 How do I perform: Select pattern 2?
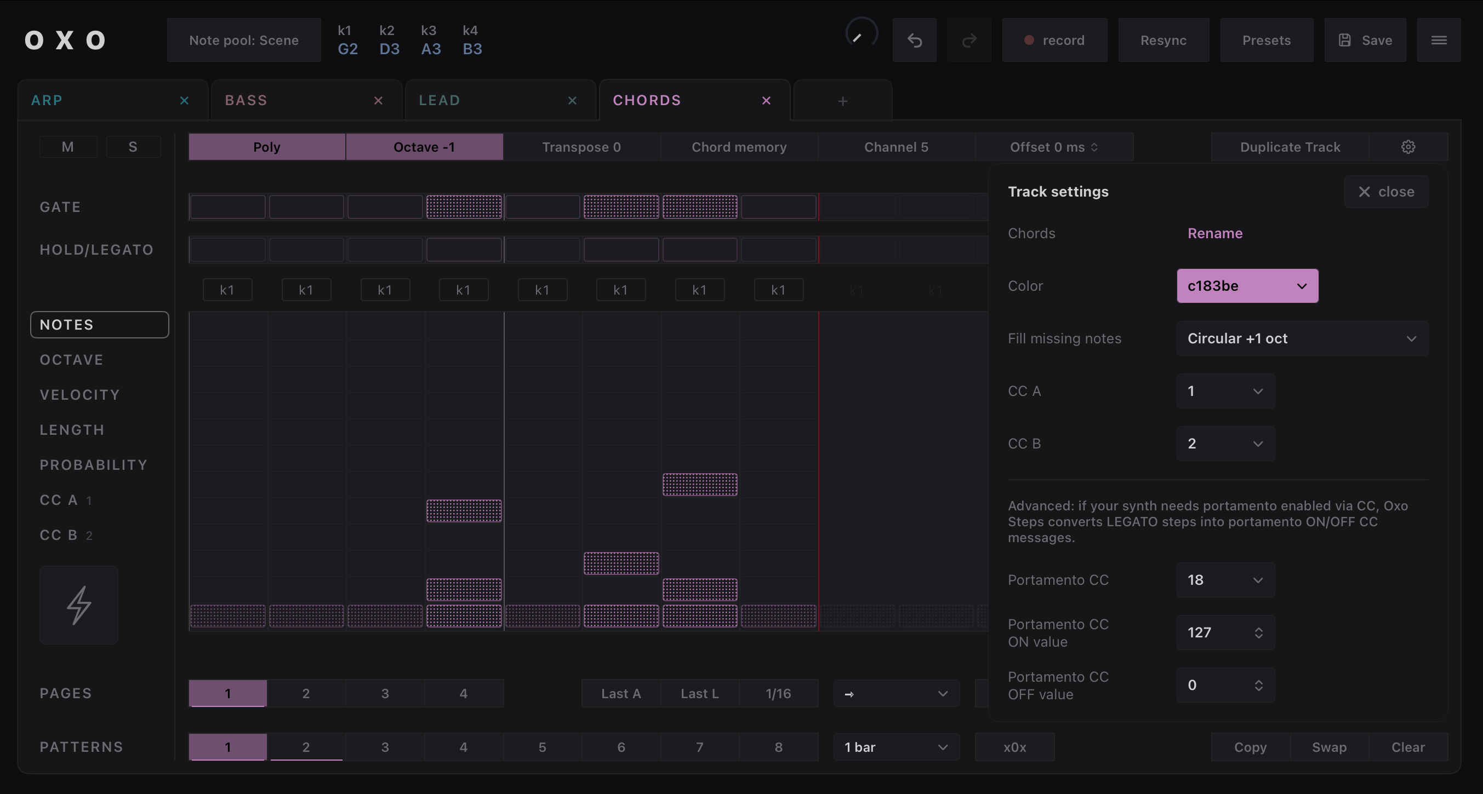pyautogui.click(x=306, y=747)
